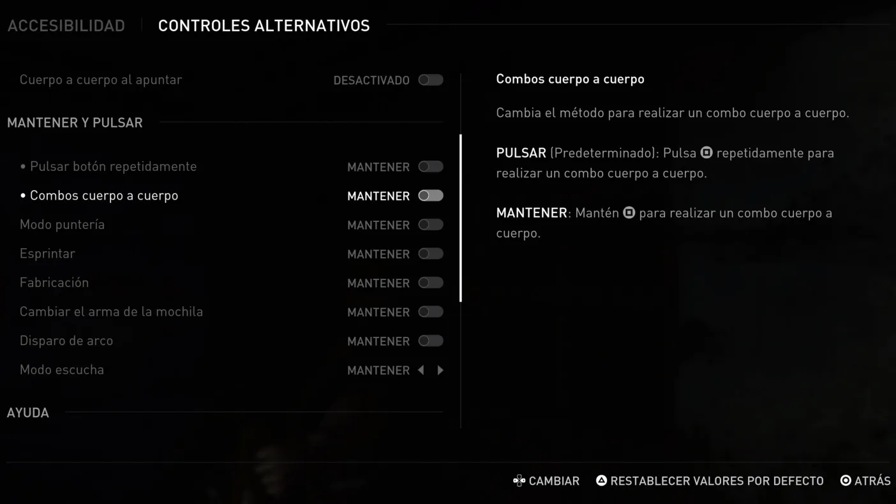Image resolution: width=896 pixels, height=504 pixels.
Task: Switch the Esprintar toggle
Action: 431,254
